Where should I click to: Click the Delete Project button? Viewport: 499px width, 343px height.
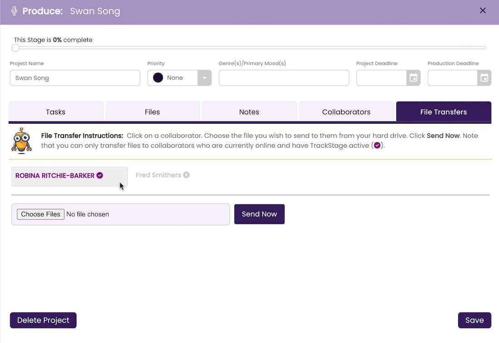tap(43, 320)
